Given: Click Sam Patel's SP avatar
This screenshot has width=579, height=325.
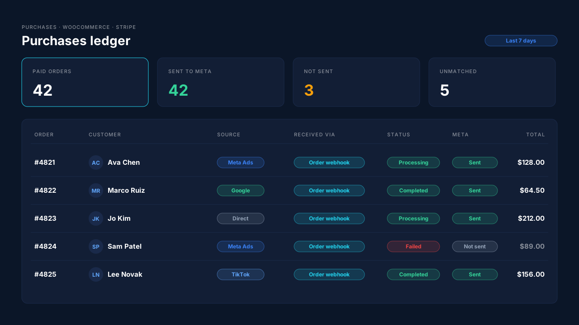Looking at the screenshot, I should tap(96, 246).
